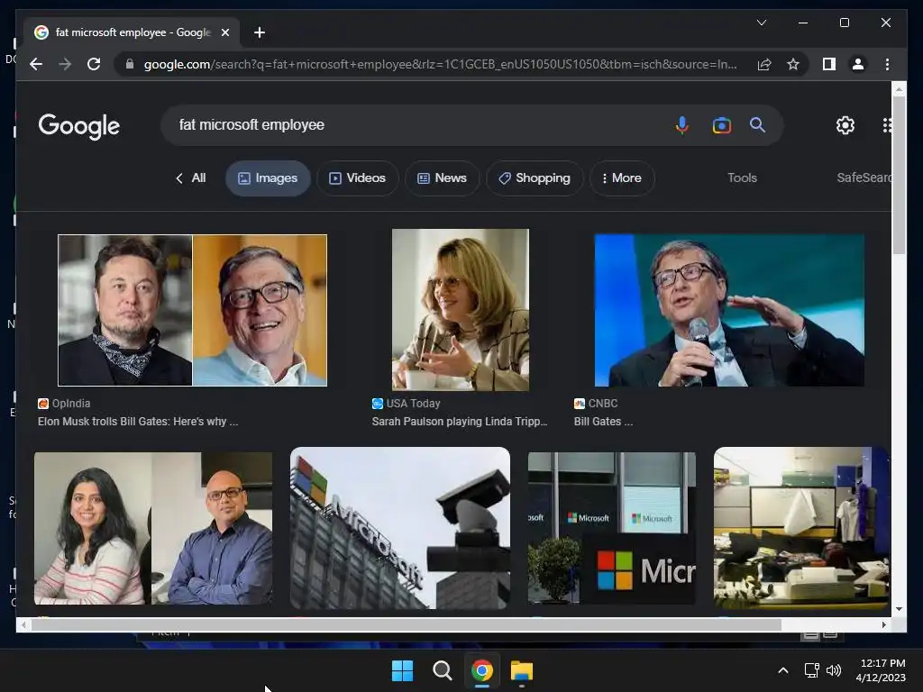Open the Windows Start menu
The image size is (923, 692).
tap(403, 670)
